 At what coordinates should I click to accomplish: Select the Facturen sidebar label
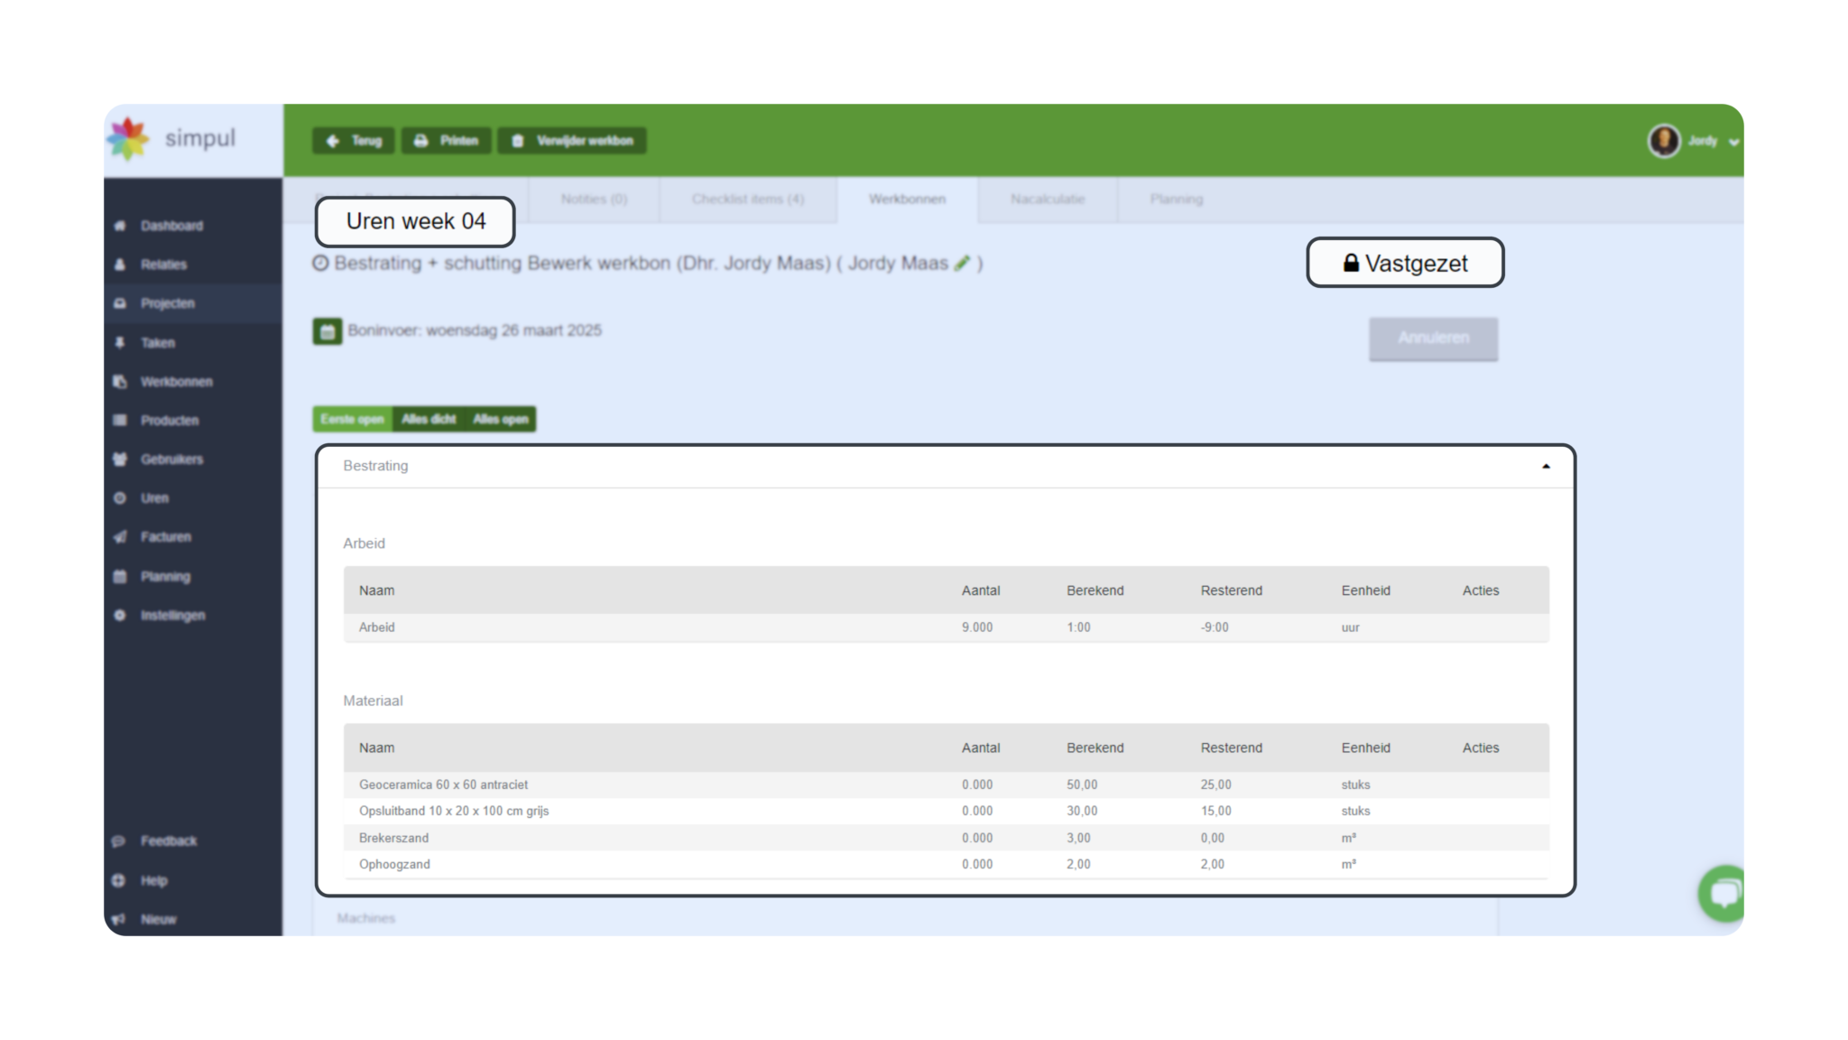[166, 537]
